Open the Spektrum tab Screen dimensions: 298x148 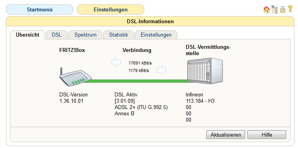point(85,35)
